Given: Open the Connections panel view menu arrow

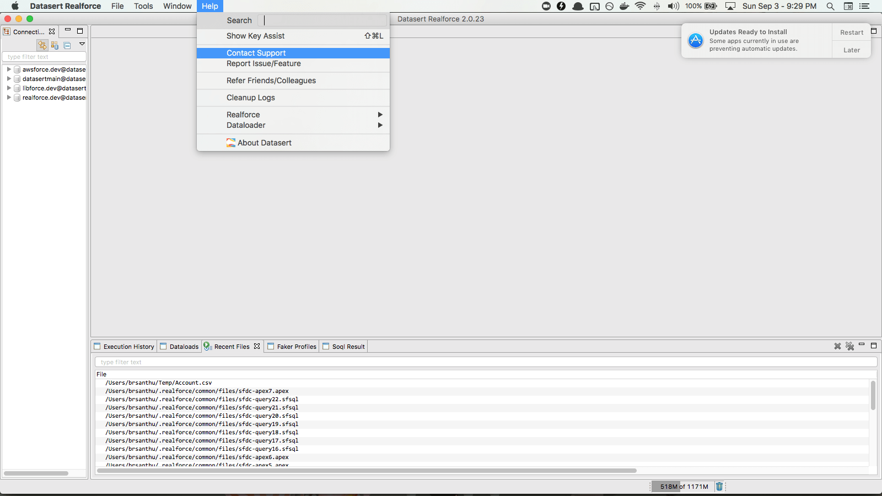Looking at the screenshot, I should (x=82, y=44).
